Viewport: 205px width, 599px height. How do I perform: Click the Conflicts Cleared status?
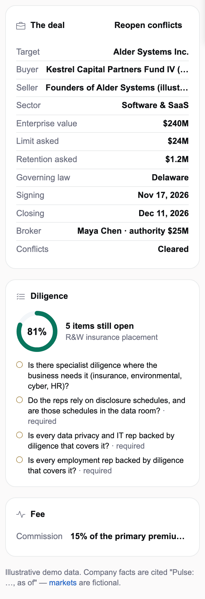click(x=173, y=249)
